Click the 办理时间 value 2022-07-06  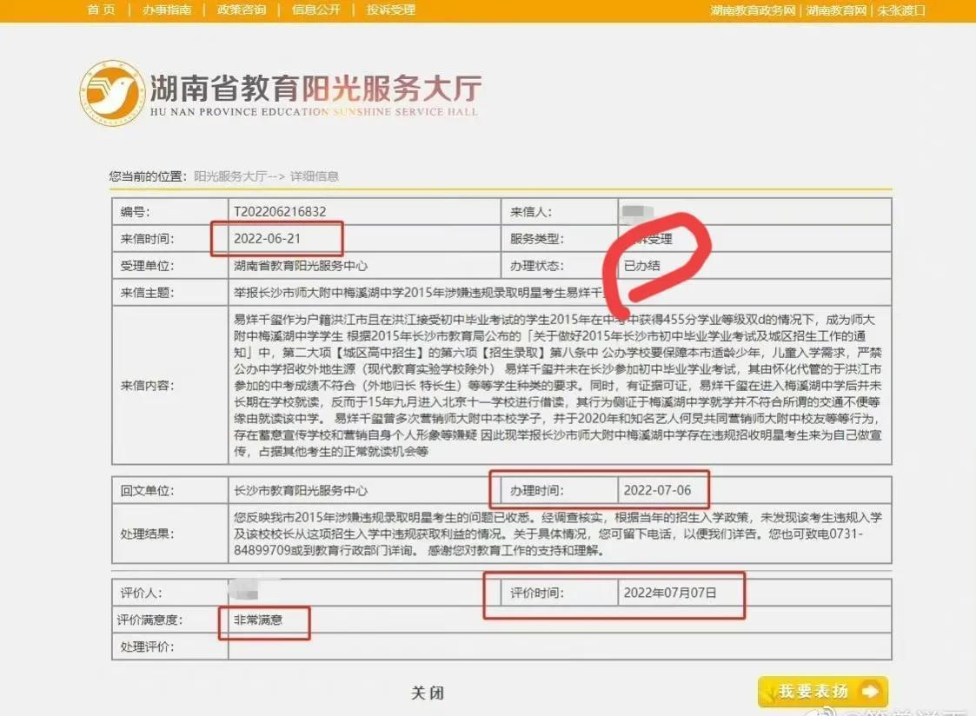657,490
